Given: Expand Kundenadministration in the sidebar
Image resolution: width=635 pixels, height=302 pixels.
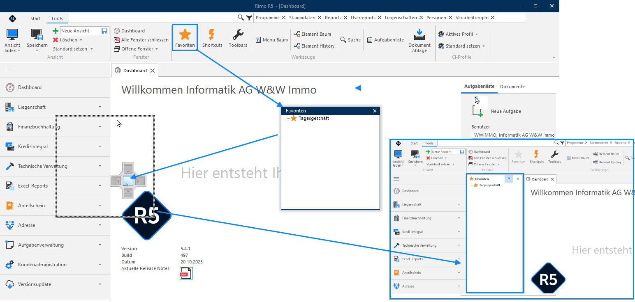Looking at the screenshot, I should click(x=100, y=265).
